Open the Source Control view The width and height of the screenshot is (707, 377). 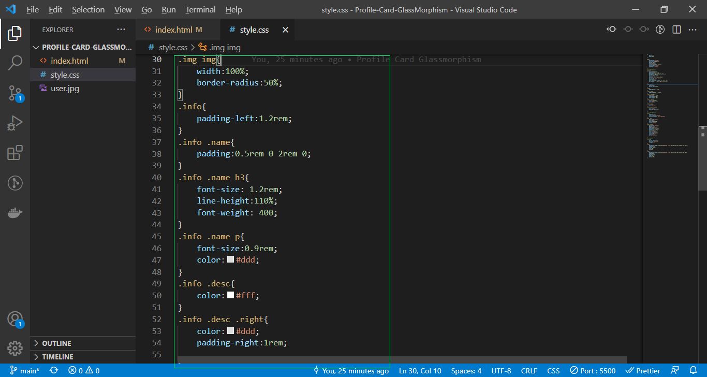point(15,93)
